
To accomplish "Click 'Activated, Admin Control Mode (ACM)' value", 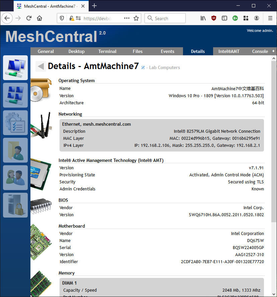I will click(x=226, y=175).
